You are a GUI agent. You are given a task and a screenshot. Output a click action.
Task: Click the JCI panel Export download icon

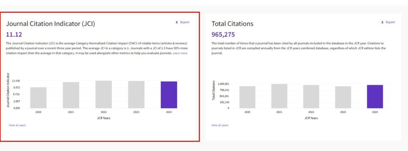177,22
